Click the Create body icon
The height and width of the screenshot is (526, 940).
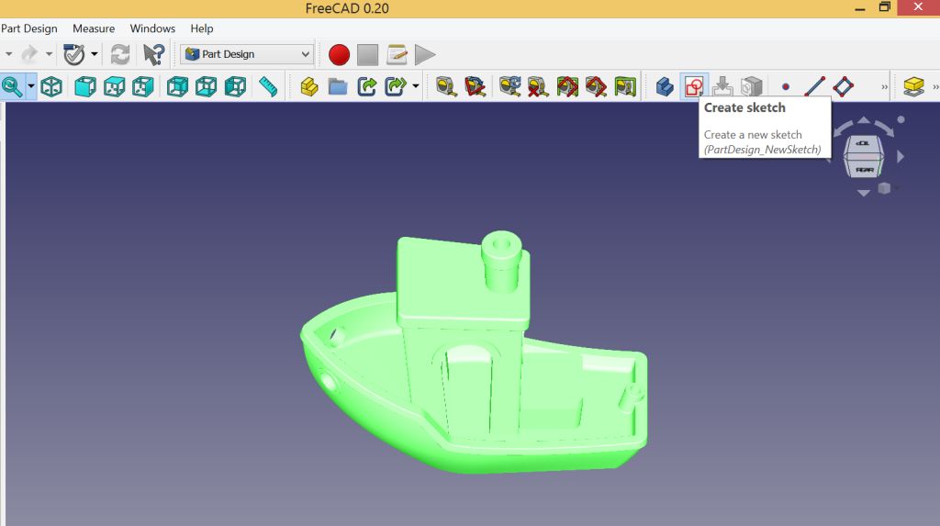click(665, 87)
